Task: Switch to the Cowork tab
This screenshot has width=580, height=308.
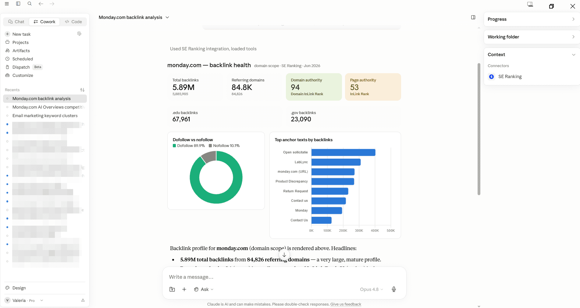Action: pyautogui.click(x=44, y=22)
